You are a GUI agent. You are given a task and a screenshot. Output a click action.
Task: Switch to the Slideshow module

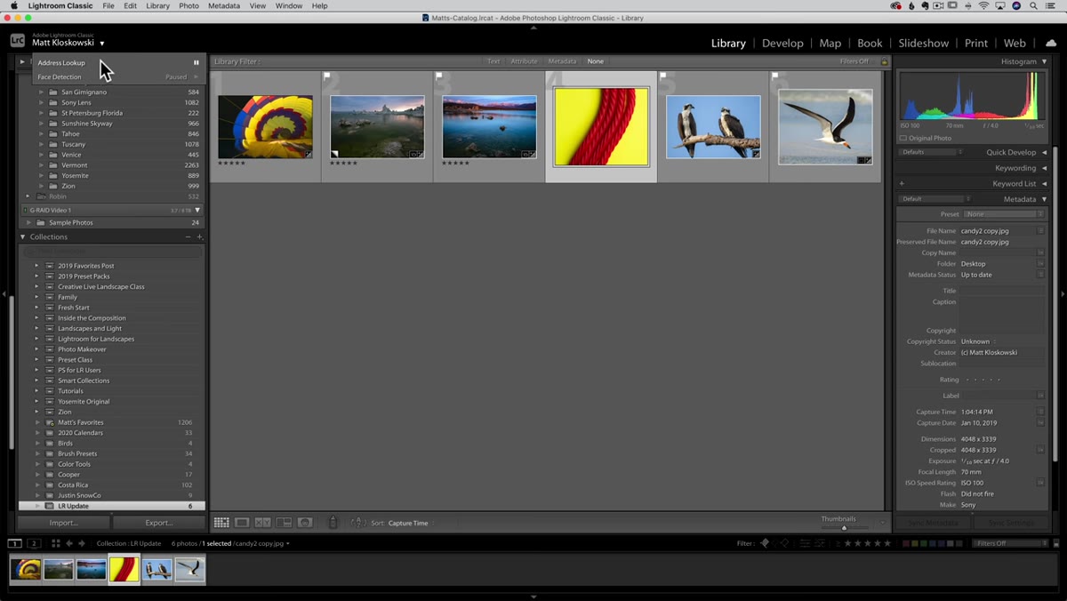923,43
